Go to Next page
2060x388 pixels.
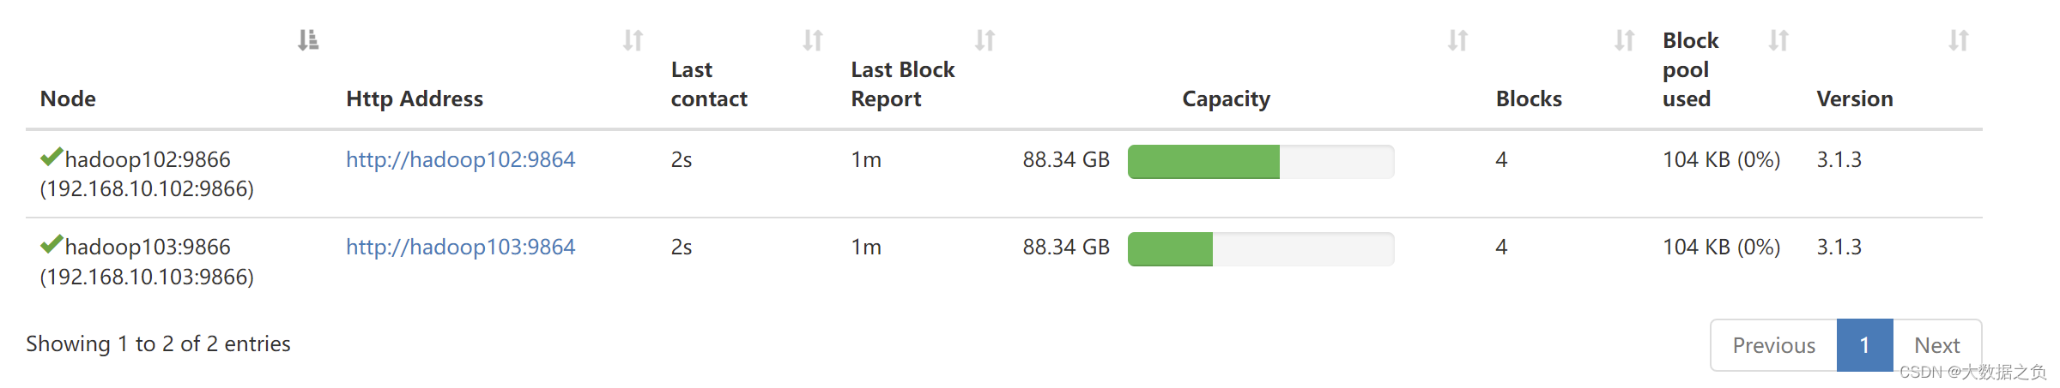[x=1937, y=345]
